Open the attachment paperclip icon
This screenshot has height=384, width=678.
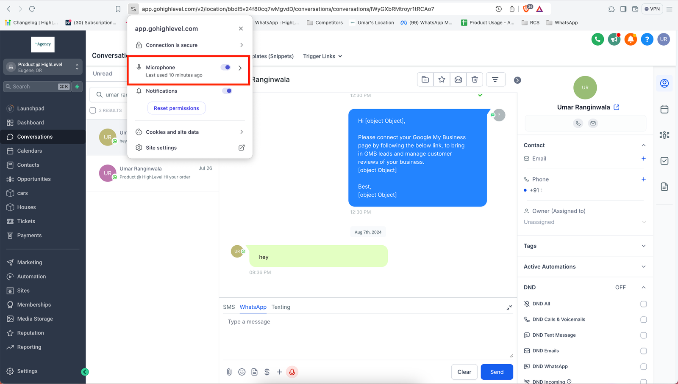[x=229, y=372]
